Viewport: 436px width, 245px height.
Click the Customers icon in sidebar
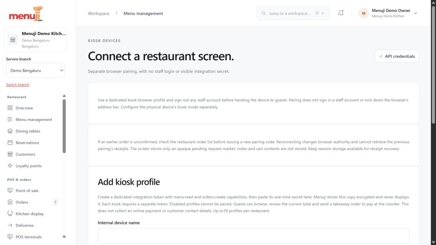point(10,154)
